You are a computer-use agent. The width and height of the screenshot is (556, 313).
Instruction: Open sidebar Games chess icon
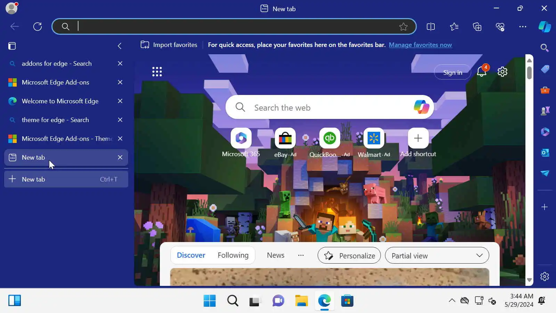coord(545,111)
